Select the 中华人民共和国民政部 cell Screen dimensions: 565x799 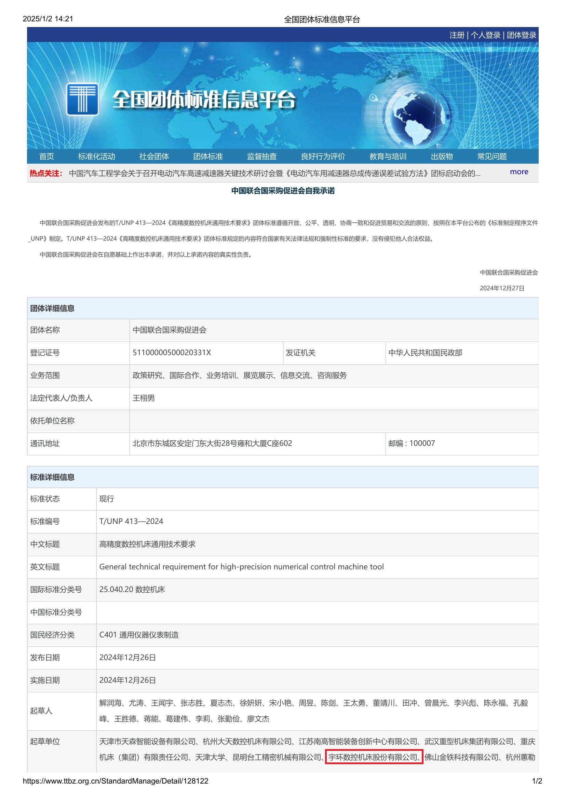[462, 353]
